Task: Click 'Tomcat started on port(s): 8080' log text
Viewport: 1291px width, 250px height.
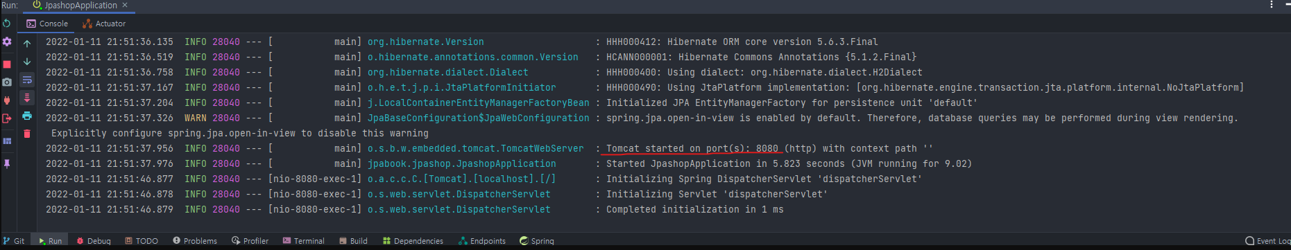Action: pos(692,148)
